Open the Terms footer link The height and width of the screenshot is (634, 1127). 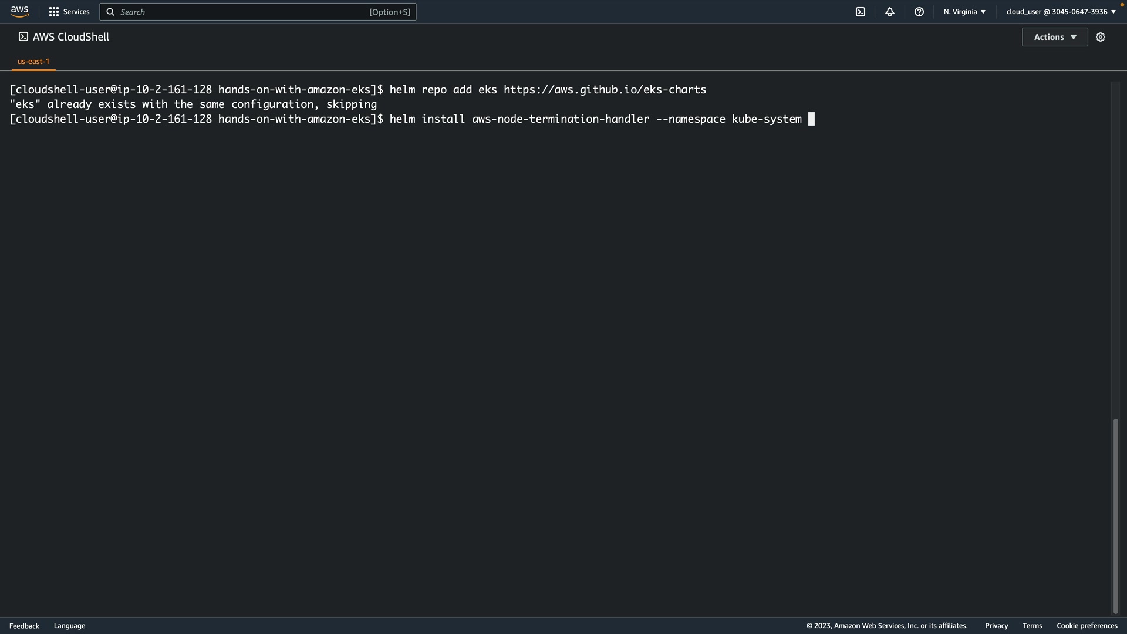pos(1032,626)
